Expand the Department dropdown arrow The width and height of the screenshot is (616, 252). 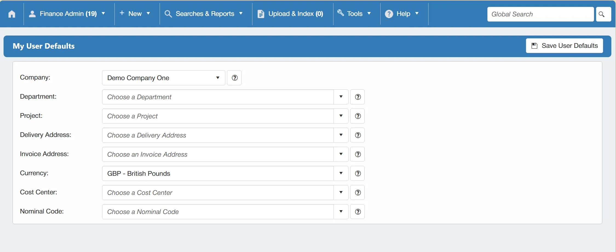tap(341, 97)
